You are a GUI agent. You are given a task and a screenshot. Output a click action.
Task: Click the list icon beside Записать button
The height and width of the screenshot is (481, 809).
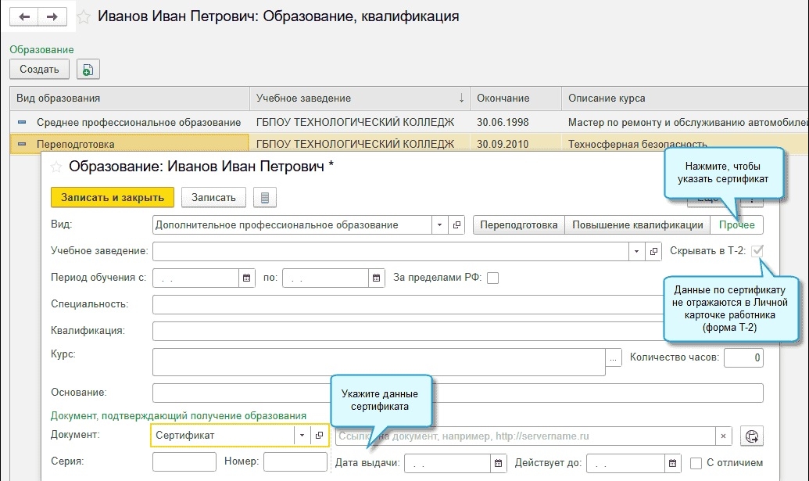point(265,198)
